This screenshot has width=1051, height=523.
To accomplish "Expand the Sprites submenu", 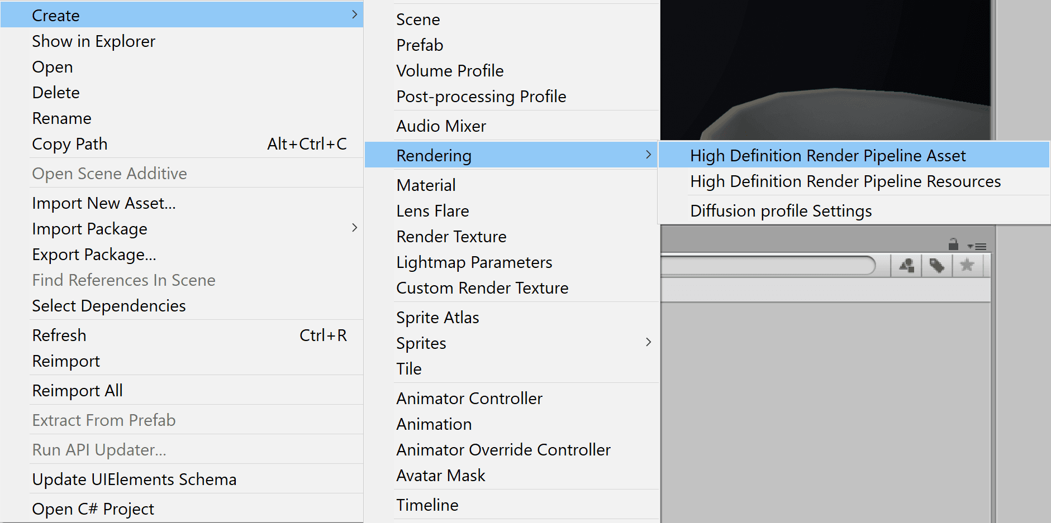I will (x=649, y=343).
